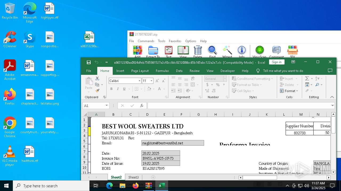Expand the formula bar
This screenshot has height=191, width=341.
[x=332, y=106]
